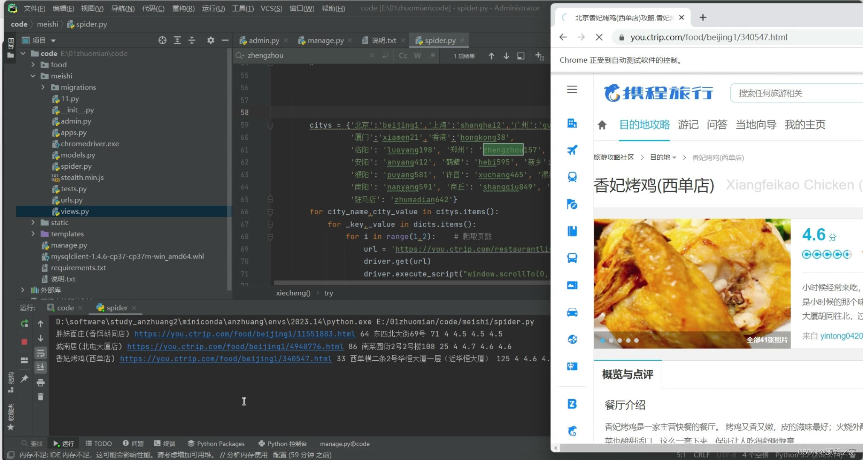Viewport: 863px width, 460px height.
Task: Click the scroll down arrow in editor
Action: (505, 55)
